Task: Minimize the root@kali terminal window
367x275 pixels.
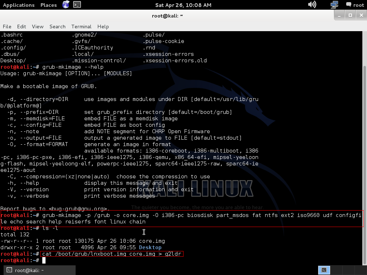Action: [339, 15]
